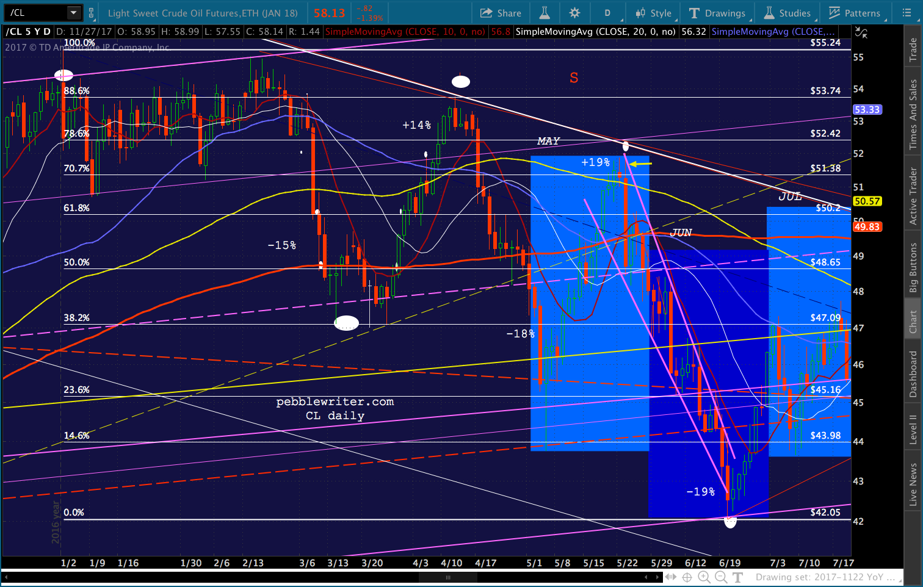The height and width of the screenshot is (587, 923).
Task: Open the Studies menu button
Action: point(787,13)
